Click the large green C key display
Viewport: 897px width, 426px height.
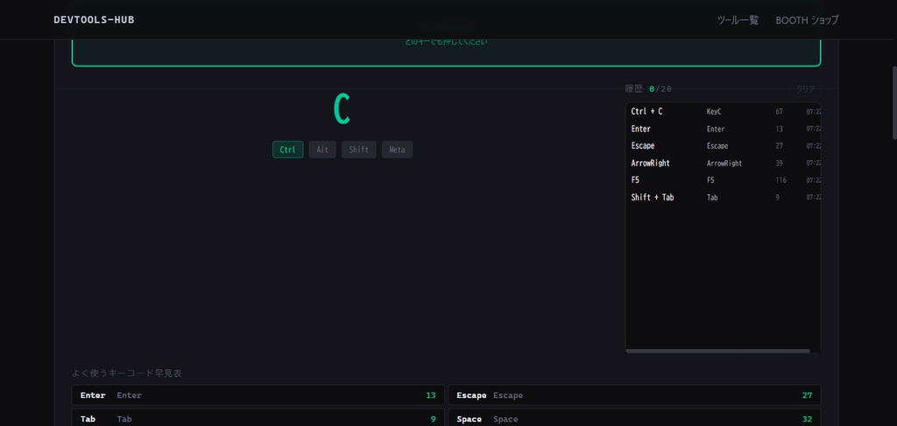342,109
